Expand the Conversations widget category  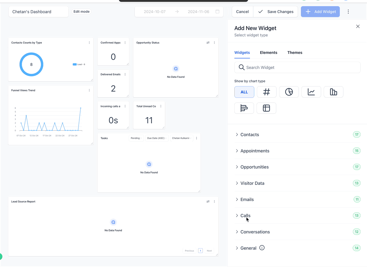[297, 232]
